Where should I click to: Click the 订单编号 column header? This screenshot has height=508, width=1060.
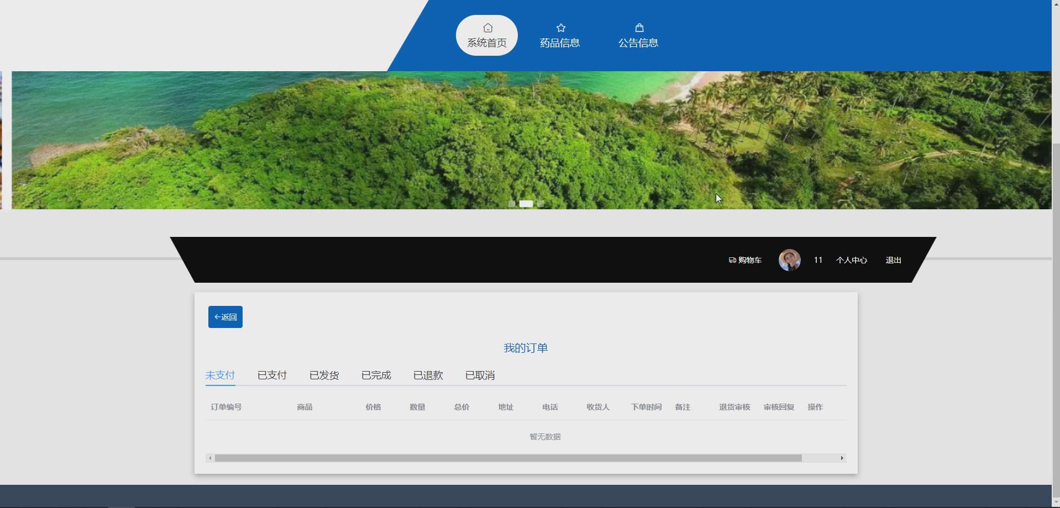click(226, 407)
